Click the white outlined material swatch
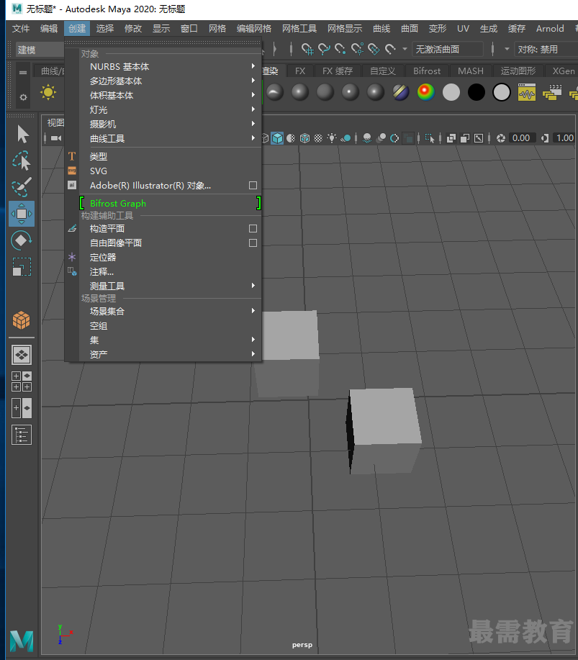The width and height of the screenshot is (578, 660). tap(502, 92)
